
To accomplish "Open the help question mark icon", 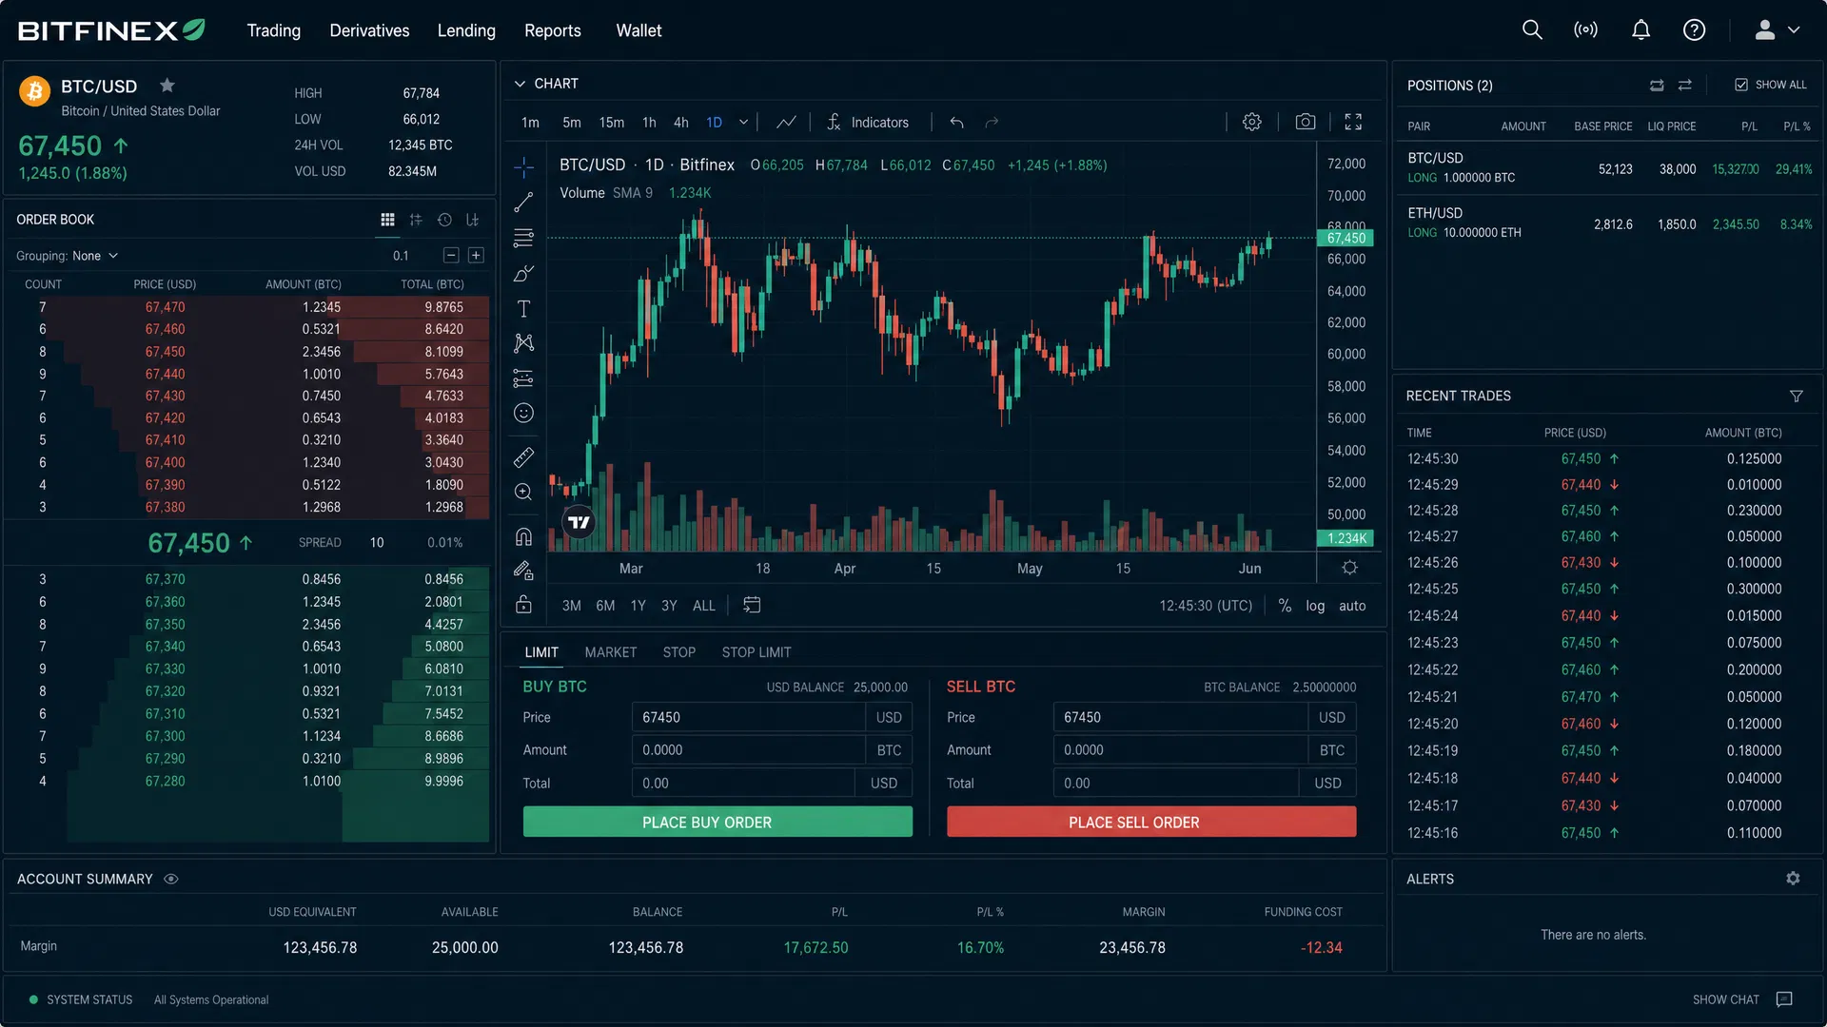I will [x=1694, y=30].
